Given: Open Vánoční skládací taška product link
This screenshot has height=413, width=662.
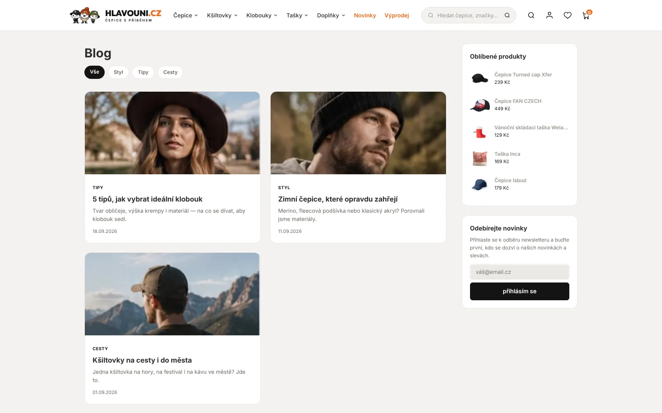Looking at the screenshot, I should (x=531, y=128).
